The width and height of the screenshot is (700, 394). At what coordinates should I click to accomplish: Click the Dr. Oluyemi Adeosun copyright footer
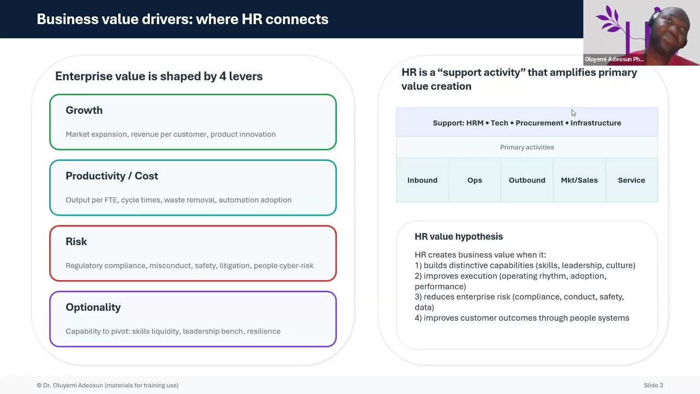tap(108, 385)
